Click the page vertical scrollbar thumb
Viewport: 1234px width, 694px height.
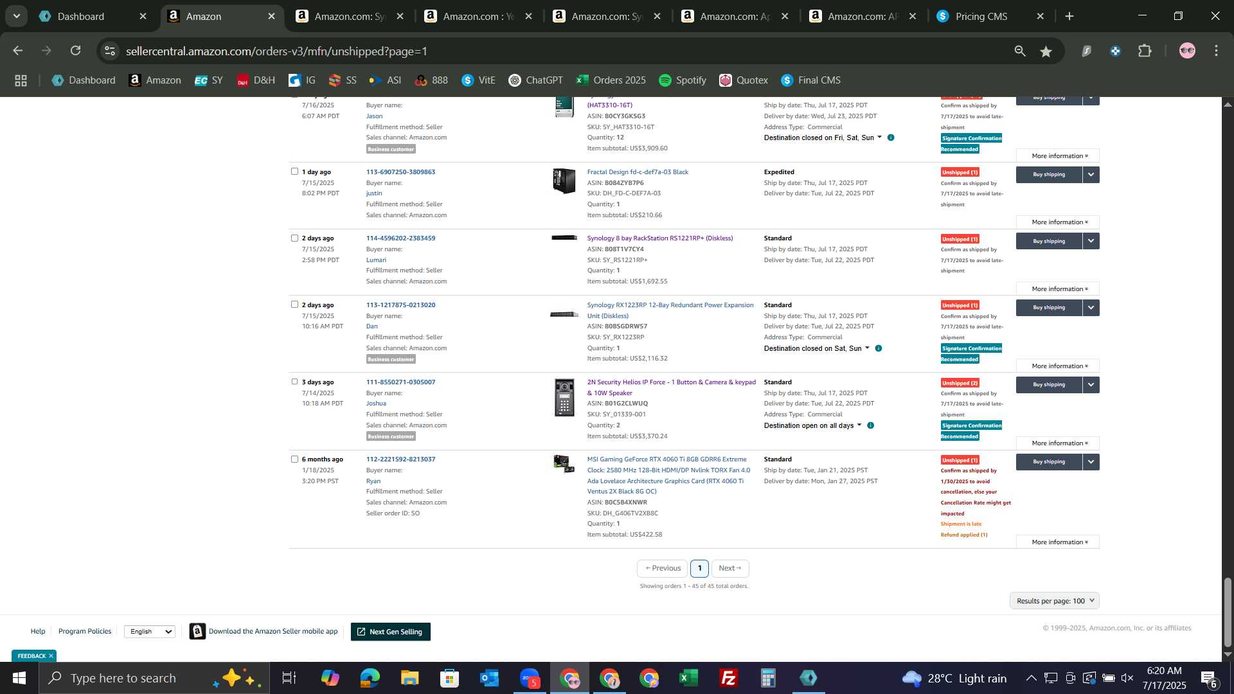[x=1228, y=612]
